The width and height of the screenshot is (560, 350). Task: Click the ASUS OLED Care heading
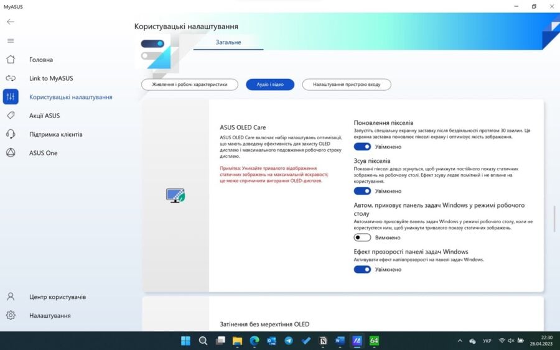click(243, 127)
